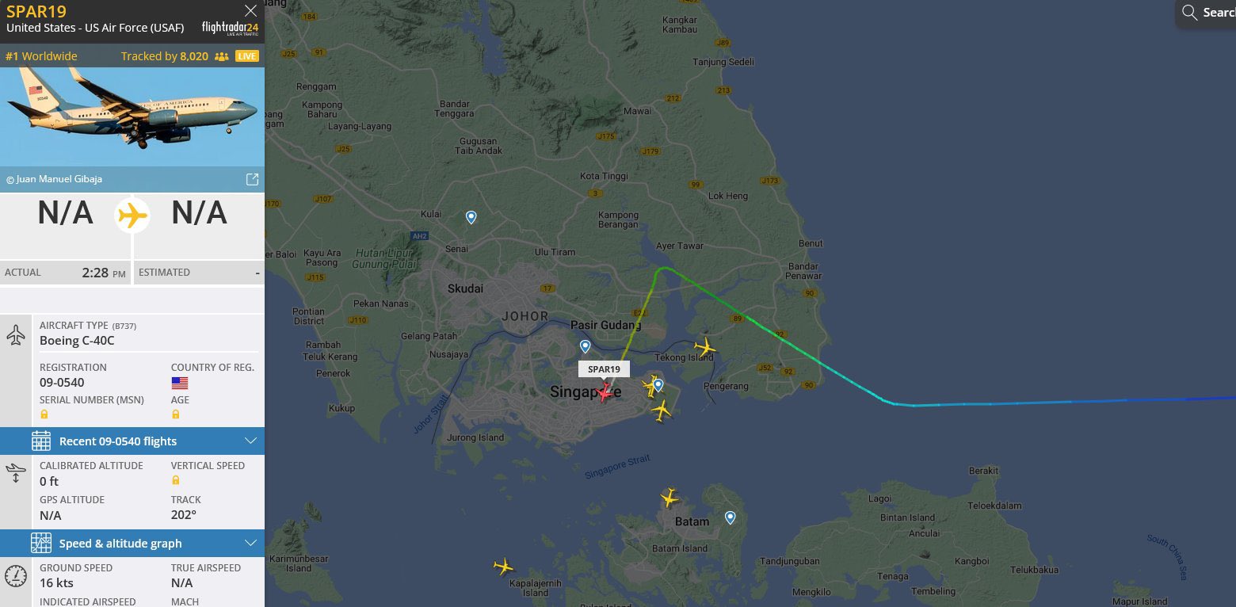Viewport: 1236px width, 607px height.
Task: Click the search magnifier icon
Action: (1189, 12)
